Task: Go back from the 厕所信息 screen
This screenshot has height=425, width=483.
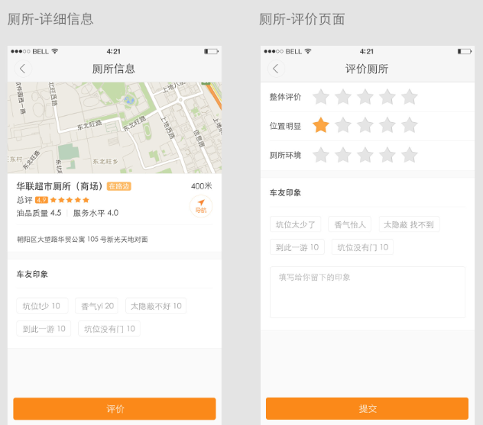Action: [23, 69]
